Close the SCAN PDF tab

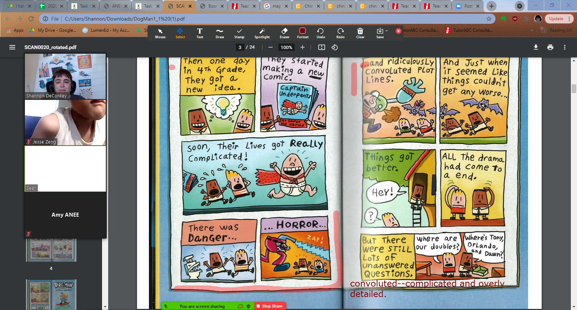click(190, 6)
